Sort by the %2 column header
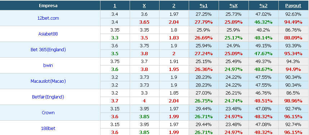Viewport: 309px width, 135px height. (264, 6)
